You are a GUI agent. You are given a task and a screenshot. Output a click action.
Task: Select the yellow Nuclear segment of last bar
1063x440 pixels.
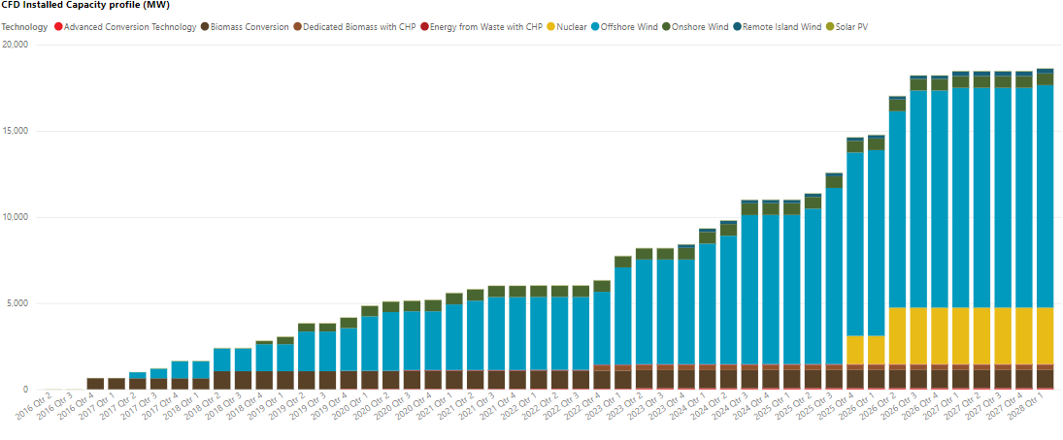1045,335
